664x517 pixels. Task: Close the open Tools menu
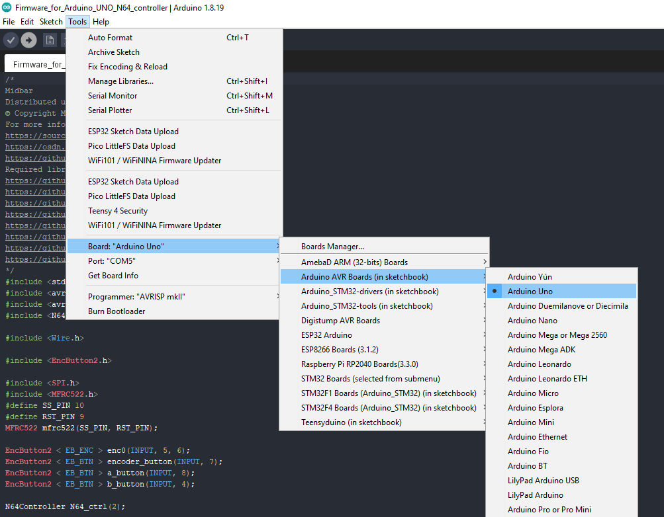(x=77, y=22)
